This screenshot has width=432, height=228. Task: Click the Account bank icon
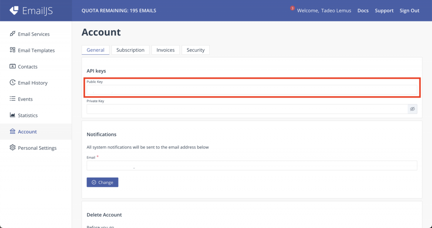point(12,131)
